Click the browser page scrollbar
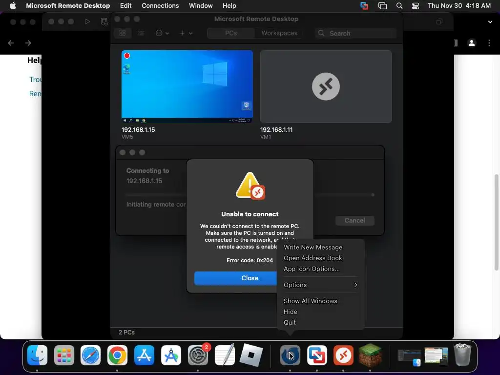This screenshot has width=500, height=375. pos(496,222)
